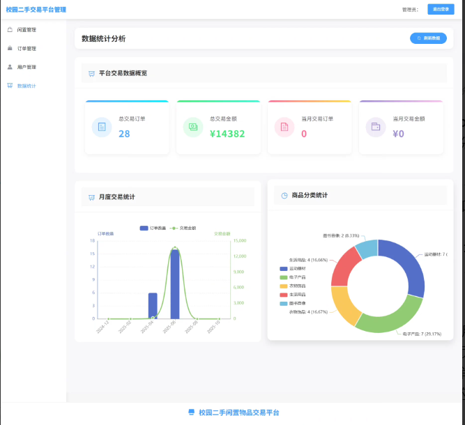Click the green line's peak data point

point(175,247)
